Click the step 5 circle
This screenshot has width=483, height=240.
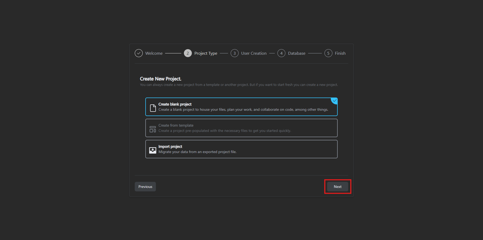(328, 53)
